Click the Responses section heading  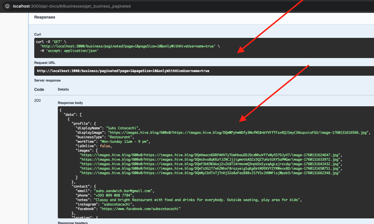pos(45,17)
